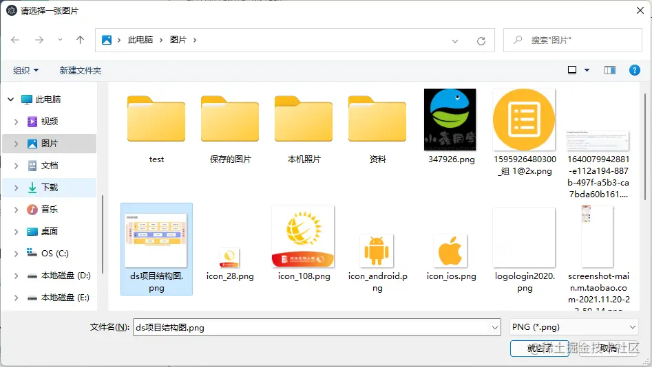Focus the 搜索"图片" search box
Image resolution: width=652 pixels, height=367 pixels.
coord(573,41)
